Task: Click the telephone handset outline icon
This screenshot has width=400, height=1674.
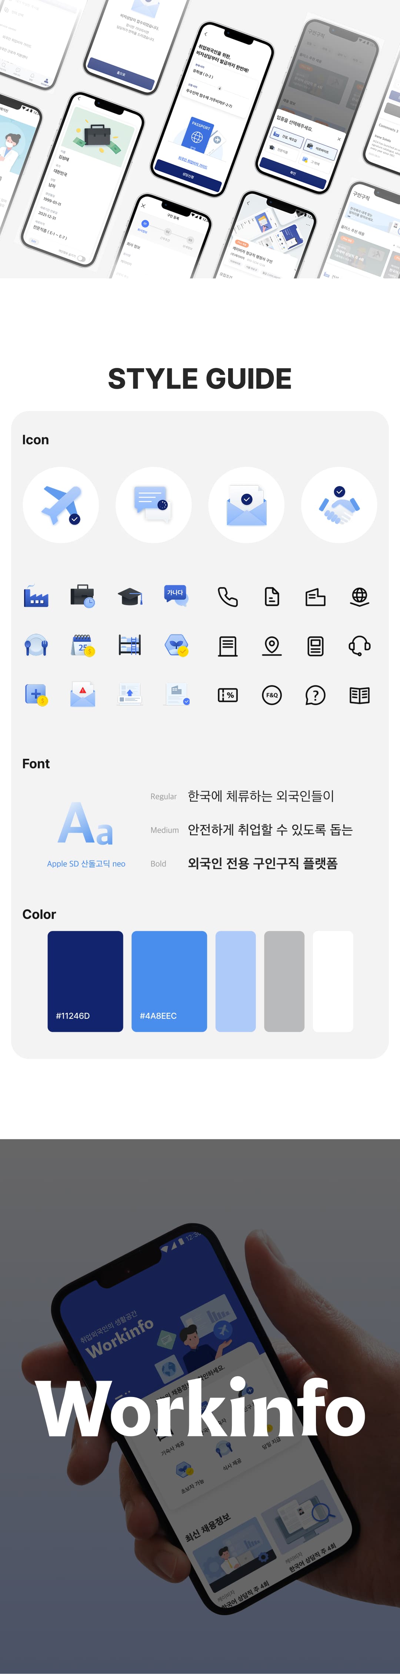Action: pos(227,597)
